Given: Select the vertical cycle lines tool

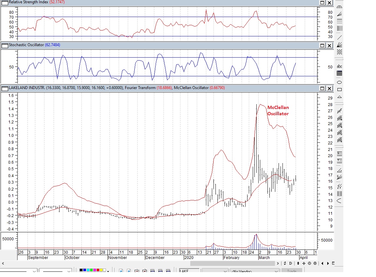Looking at the screenshot, I should tap(339, 28).
